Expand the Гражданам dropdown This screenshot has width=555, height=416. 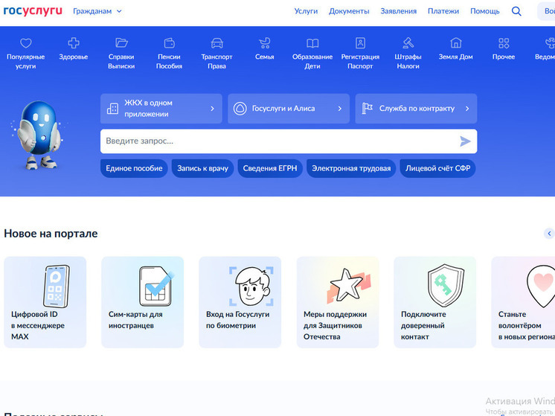click(97, 11)
